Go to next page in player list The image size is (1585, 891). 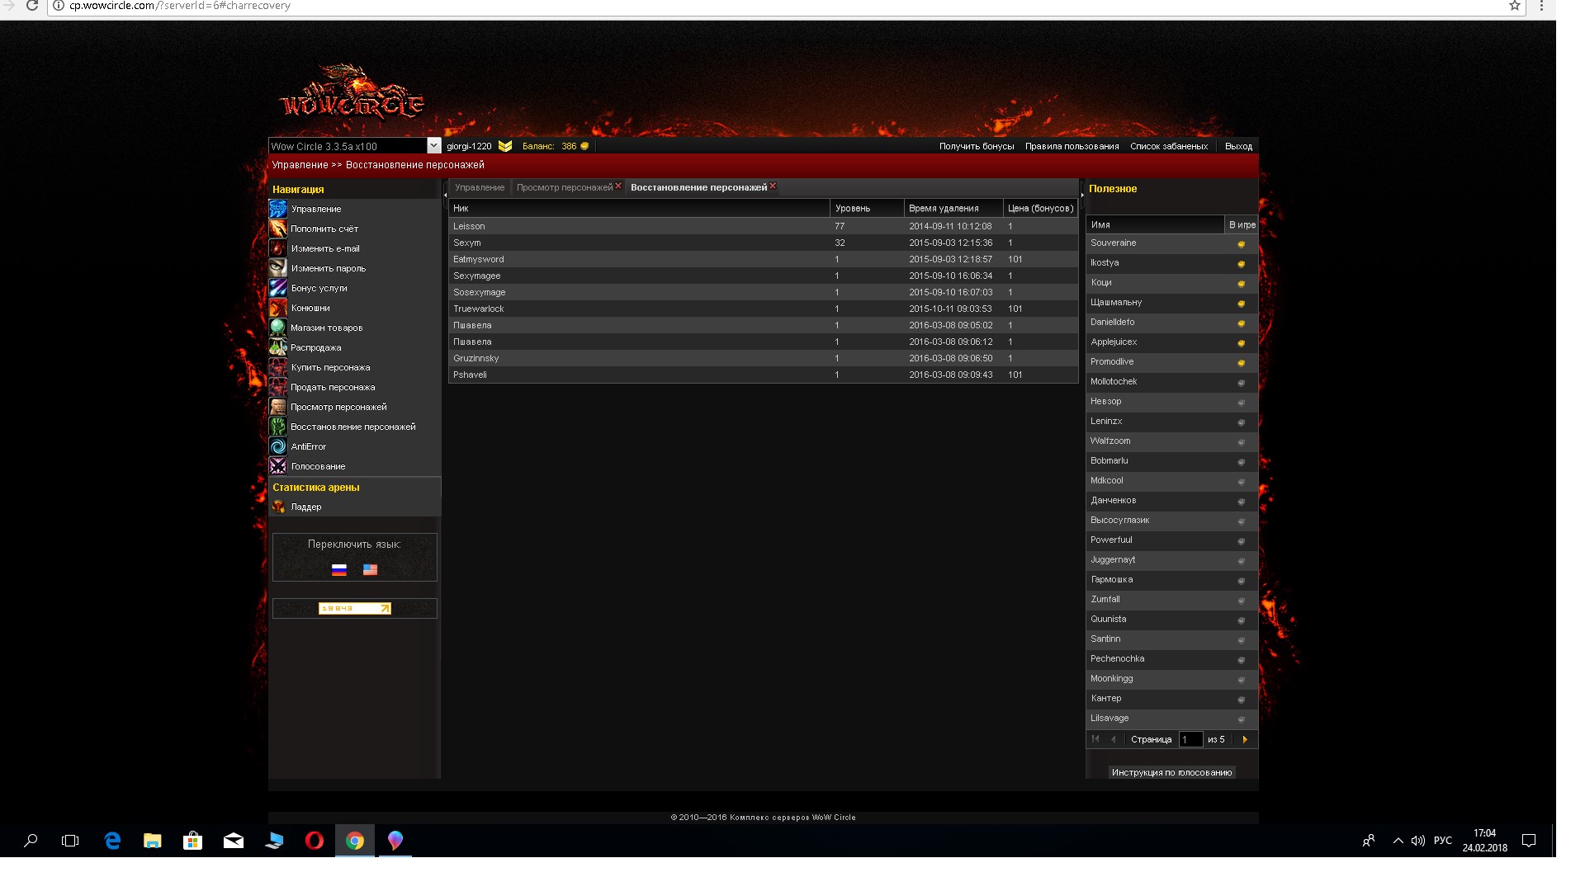pyautogui.click(x=1245, y=739)
